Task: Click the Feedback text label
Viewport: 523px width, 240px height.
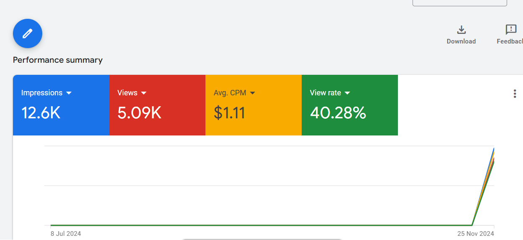Action: pyautogui.click(x=510, y=41)
